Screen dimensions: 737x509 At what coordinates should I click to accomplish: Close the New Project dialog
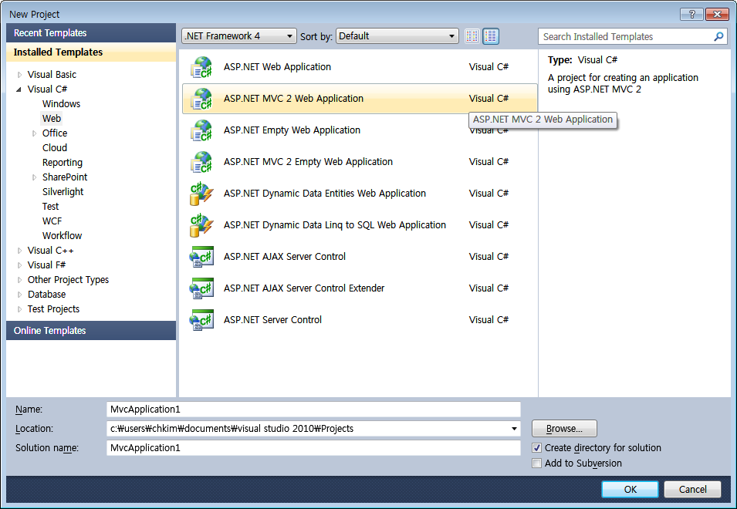[x=717, y=14]
